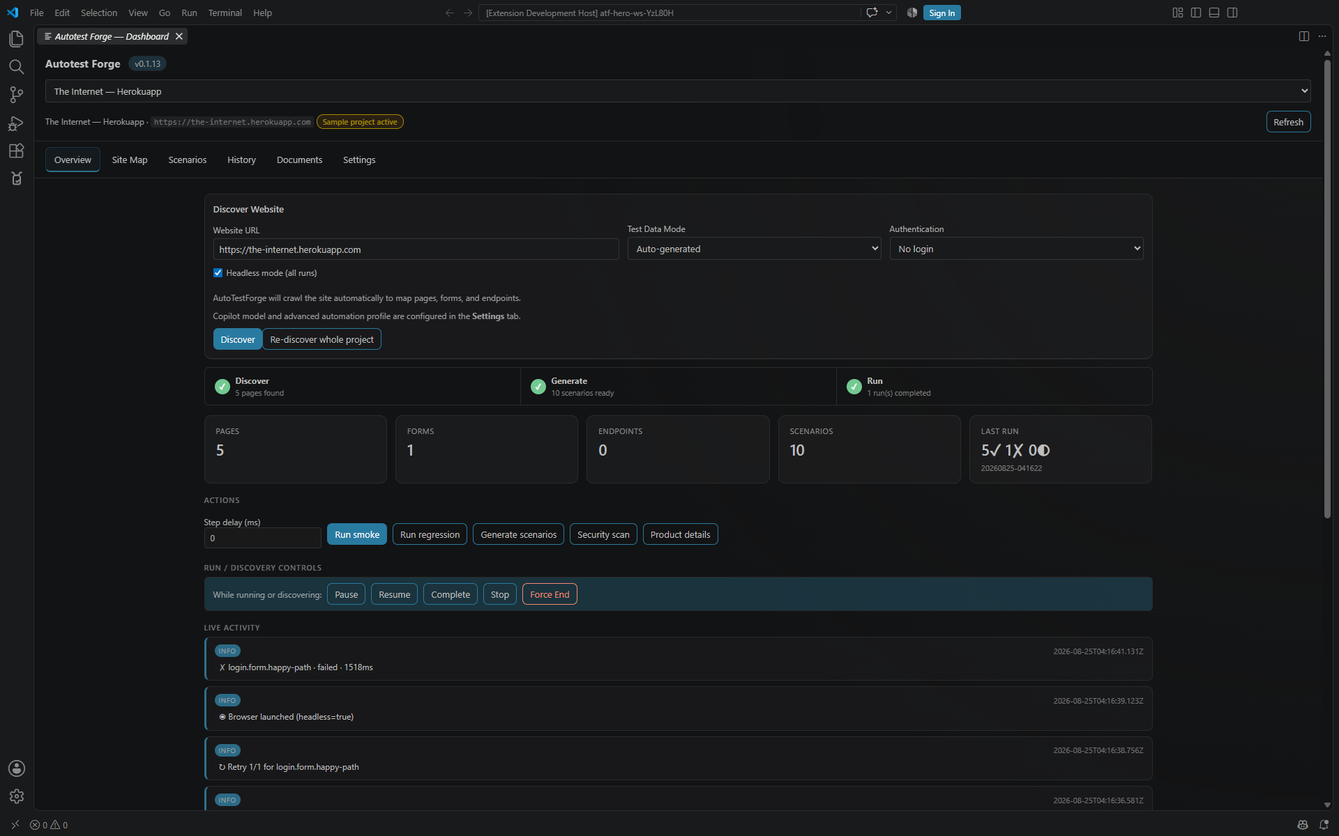
Task: Open the Extensions view in activity bar
Action: [16, 151]
